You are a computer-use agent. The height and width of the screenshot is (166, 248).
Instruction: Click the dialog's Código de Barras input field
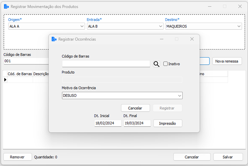point(106,64)
